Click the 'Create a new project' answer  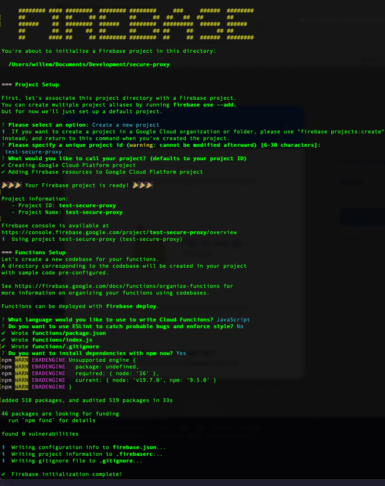[126, 125]
